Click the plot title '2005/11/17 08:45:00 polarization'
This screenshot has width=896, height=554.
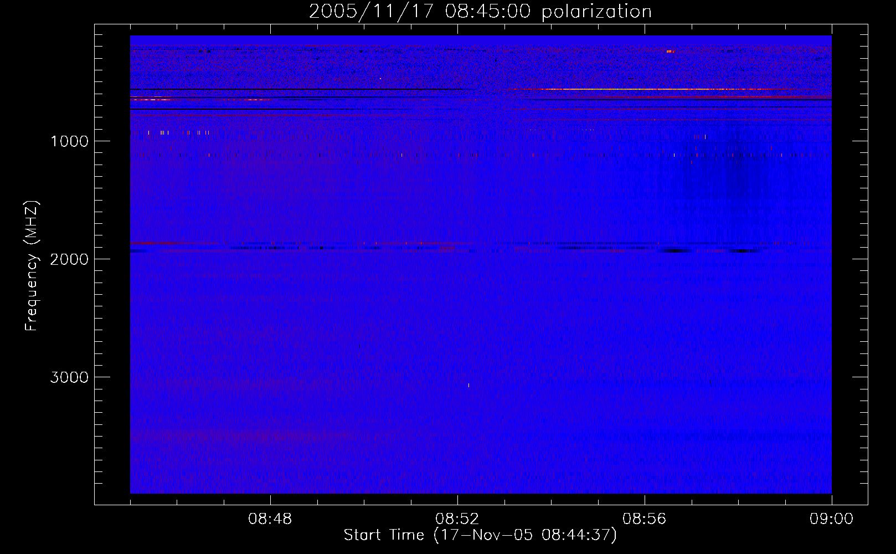480,12
